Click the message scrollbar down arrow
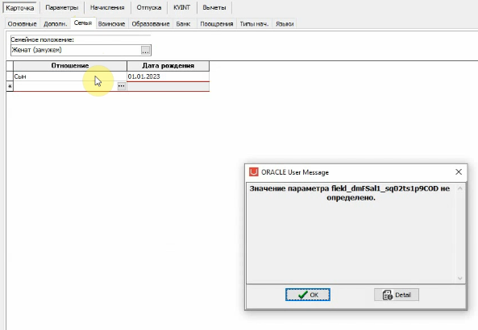The height and width of the screenshot is (330, 478). click(460, 278)
